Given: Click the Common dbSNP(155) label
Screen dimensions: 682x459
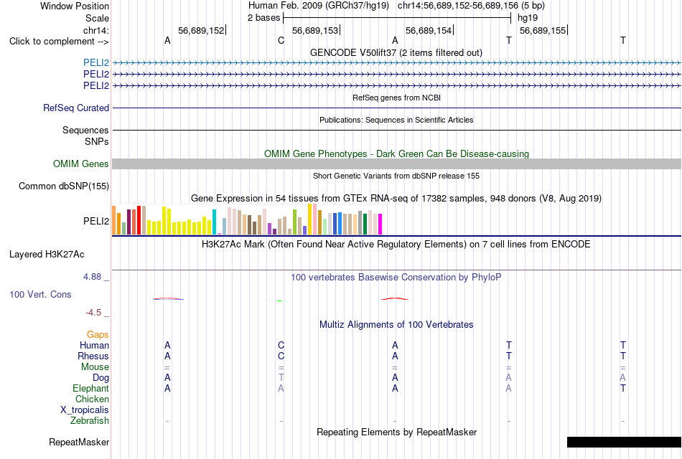Looking at the screenshot, I should click(x=63, y=186).
